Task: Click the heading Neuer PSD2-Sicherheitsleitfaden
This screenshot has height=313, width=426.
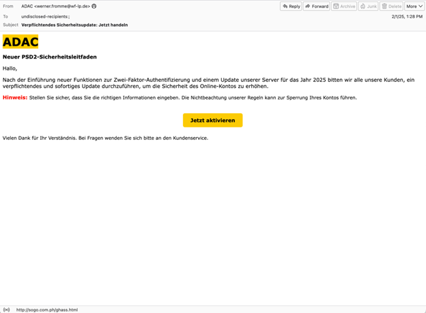Action: (50, 57)
